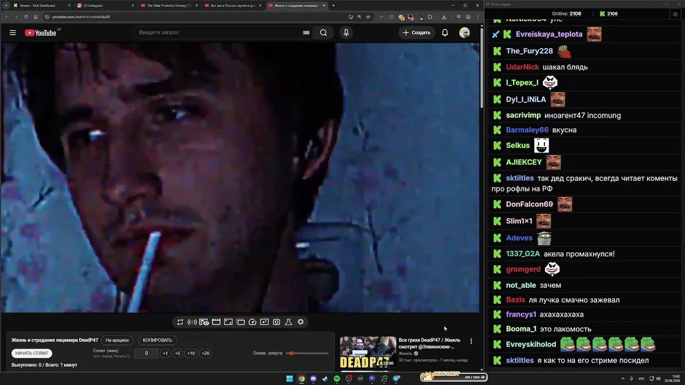Click the НАЧАТЬ СПЛИТ button
The width and height of the screenshot is (685, 385).
coord(32,353)
